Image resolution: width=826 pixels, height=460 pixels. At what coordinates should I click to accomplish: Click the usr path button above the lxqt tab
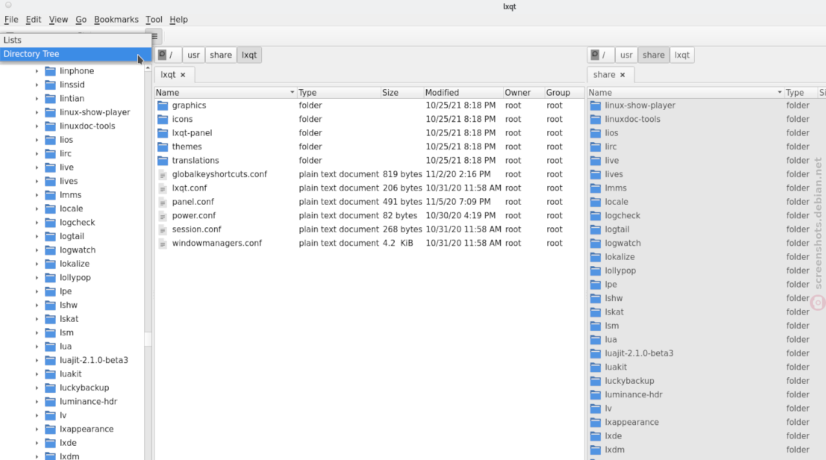tap(193, 55)
